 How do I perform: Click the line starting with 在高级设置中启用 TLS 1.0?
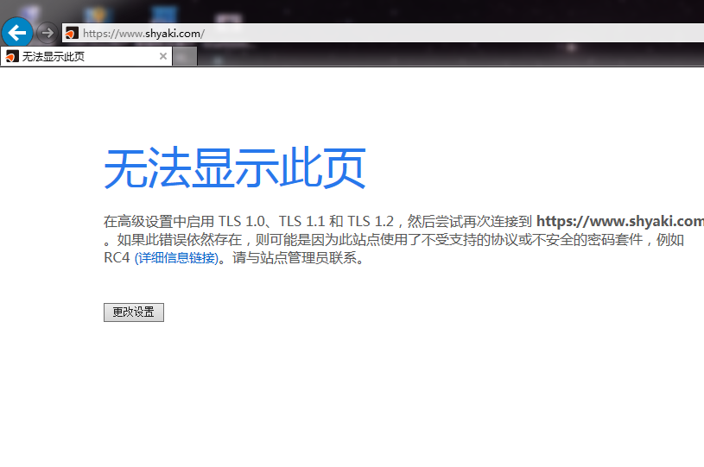403,221
